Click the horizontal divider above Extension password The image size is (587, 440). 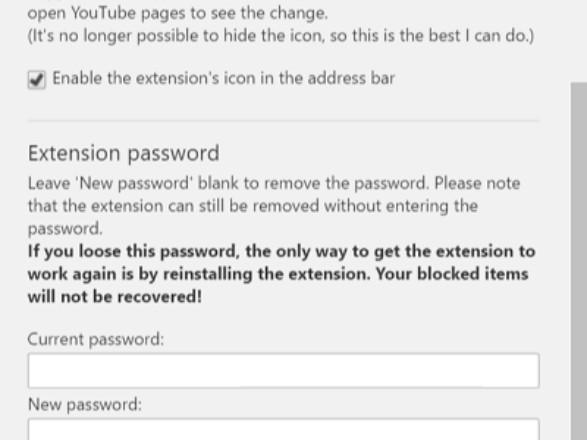coord(284,120)
